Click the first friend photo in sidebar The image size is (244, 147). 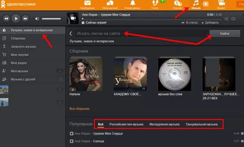(4, 89)
